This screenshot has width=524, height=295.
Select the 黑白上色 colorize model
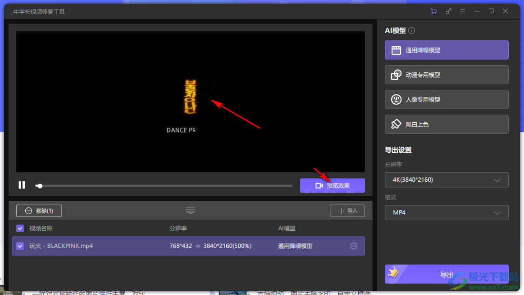click(446, 124)
